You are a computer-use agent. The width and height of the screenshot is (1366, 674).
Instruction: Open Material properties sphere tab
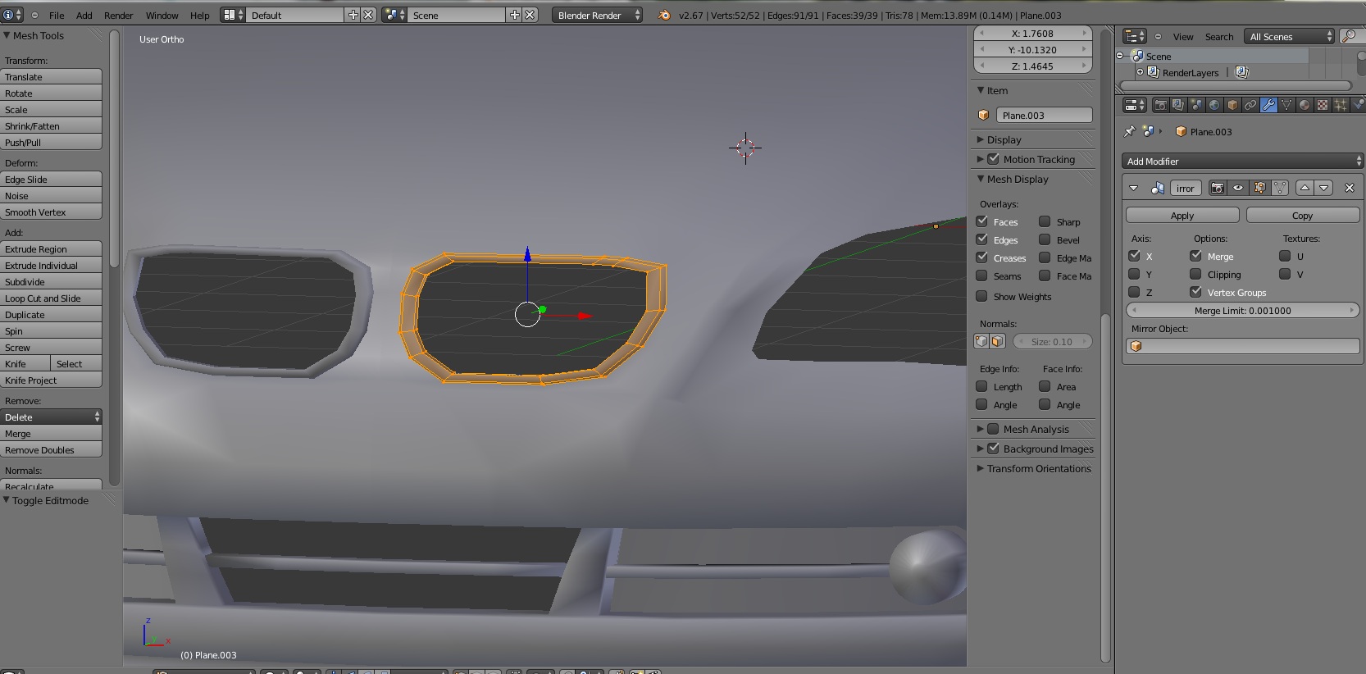coord(1305,105)
